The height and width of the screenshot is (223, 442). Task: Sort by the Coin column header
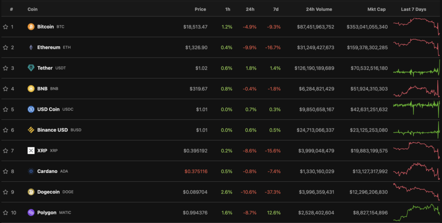pyautogui.click(x=32, y=9)
